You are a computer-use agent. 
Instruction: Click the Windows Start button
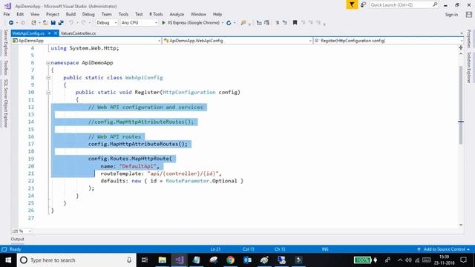(8, 260)
